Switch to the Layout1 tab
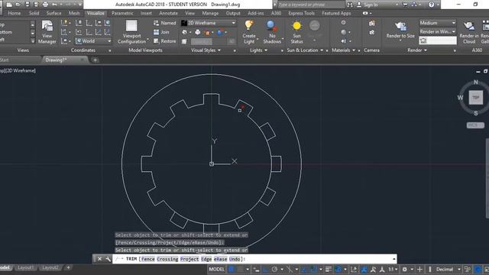489x275 pixels. click(x=25, y=268)
